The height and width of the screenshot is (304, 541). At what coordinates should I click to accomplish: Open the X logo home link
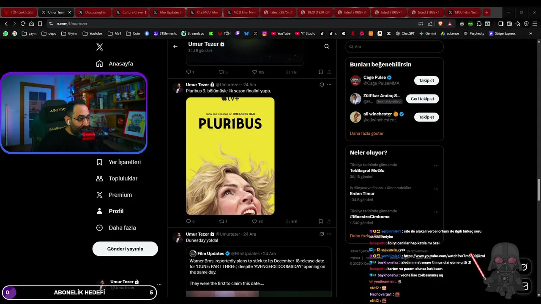100,47
